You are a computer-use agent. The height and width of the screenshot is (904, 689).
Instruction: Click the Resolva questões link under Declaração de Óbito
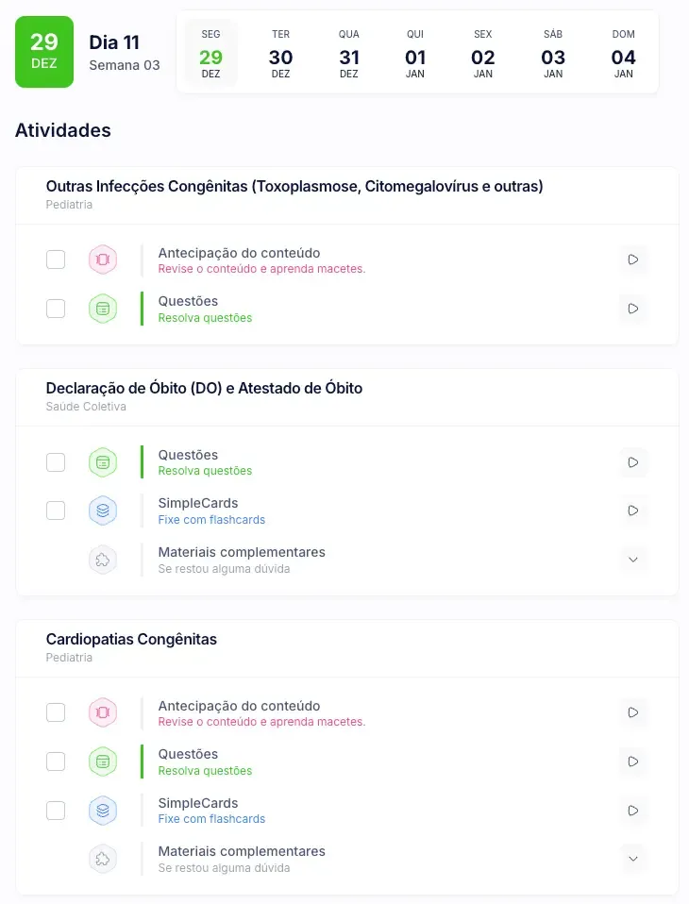click(205, 471)
